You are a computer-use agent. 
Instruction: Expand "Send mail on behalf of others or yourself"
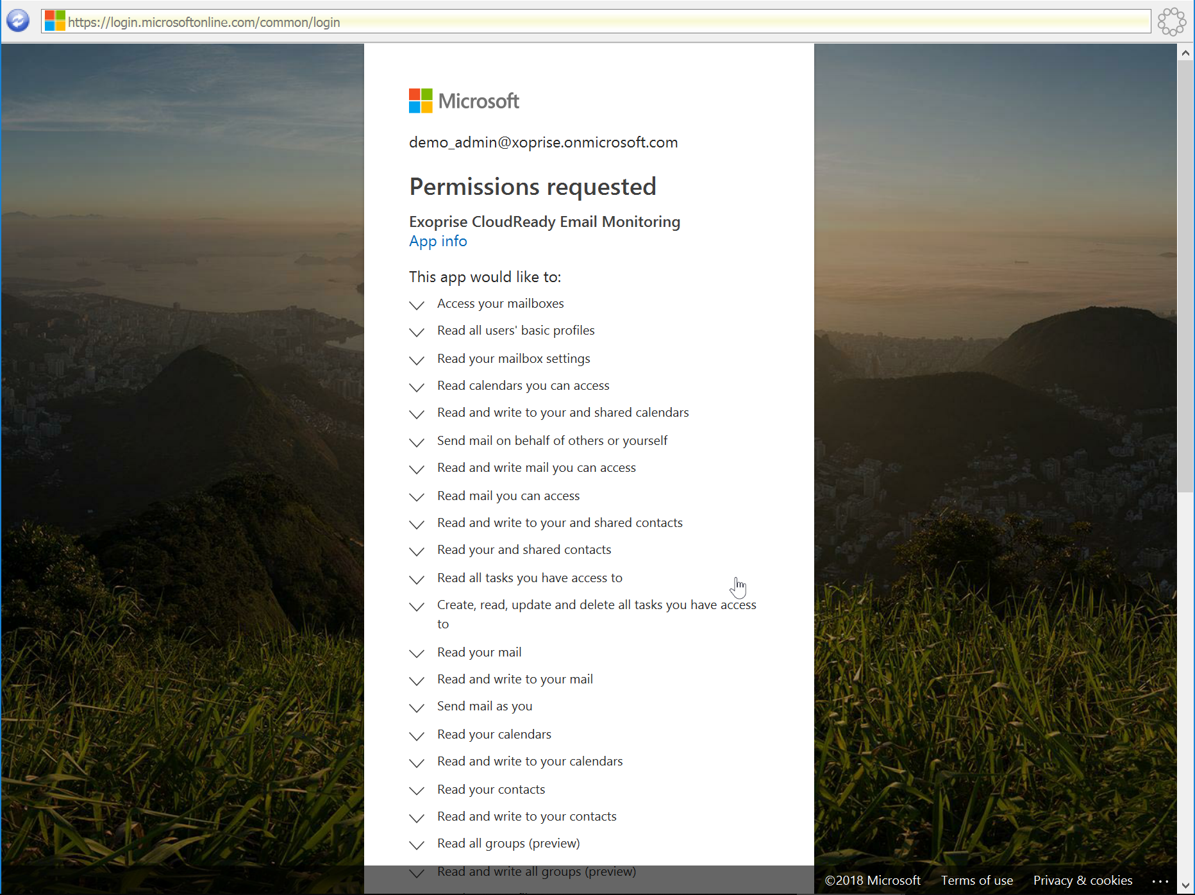417,442
